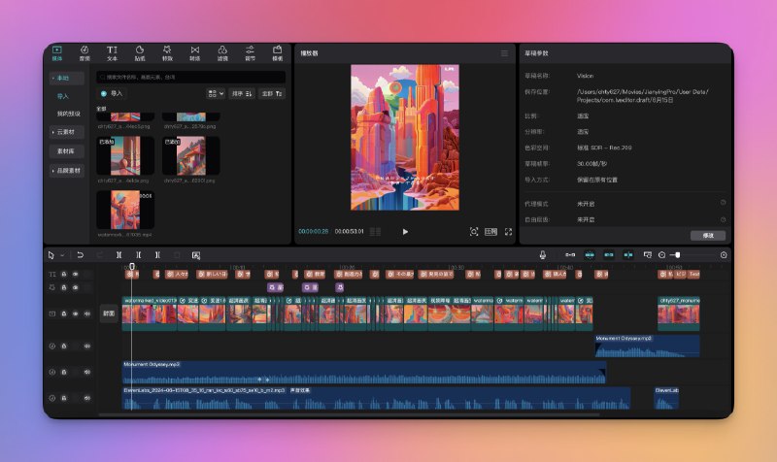Open the 媒体 media tab

57,53
